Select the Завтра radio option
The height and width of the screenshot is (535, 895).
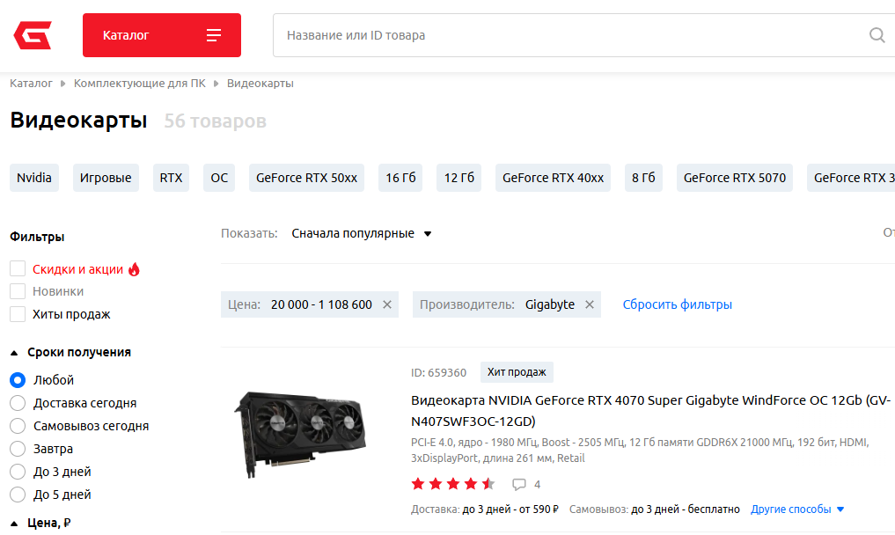point(18,449)
